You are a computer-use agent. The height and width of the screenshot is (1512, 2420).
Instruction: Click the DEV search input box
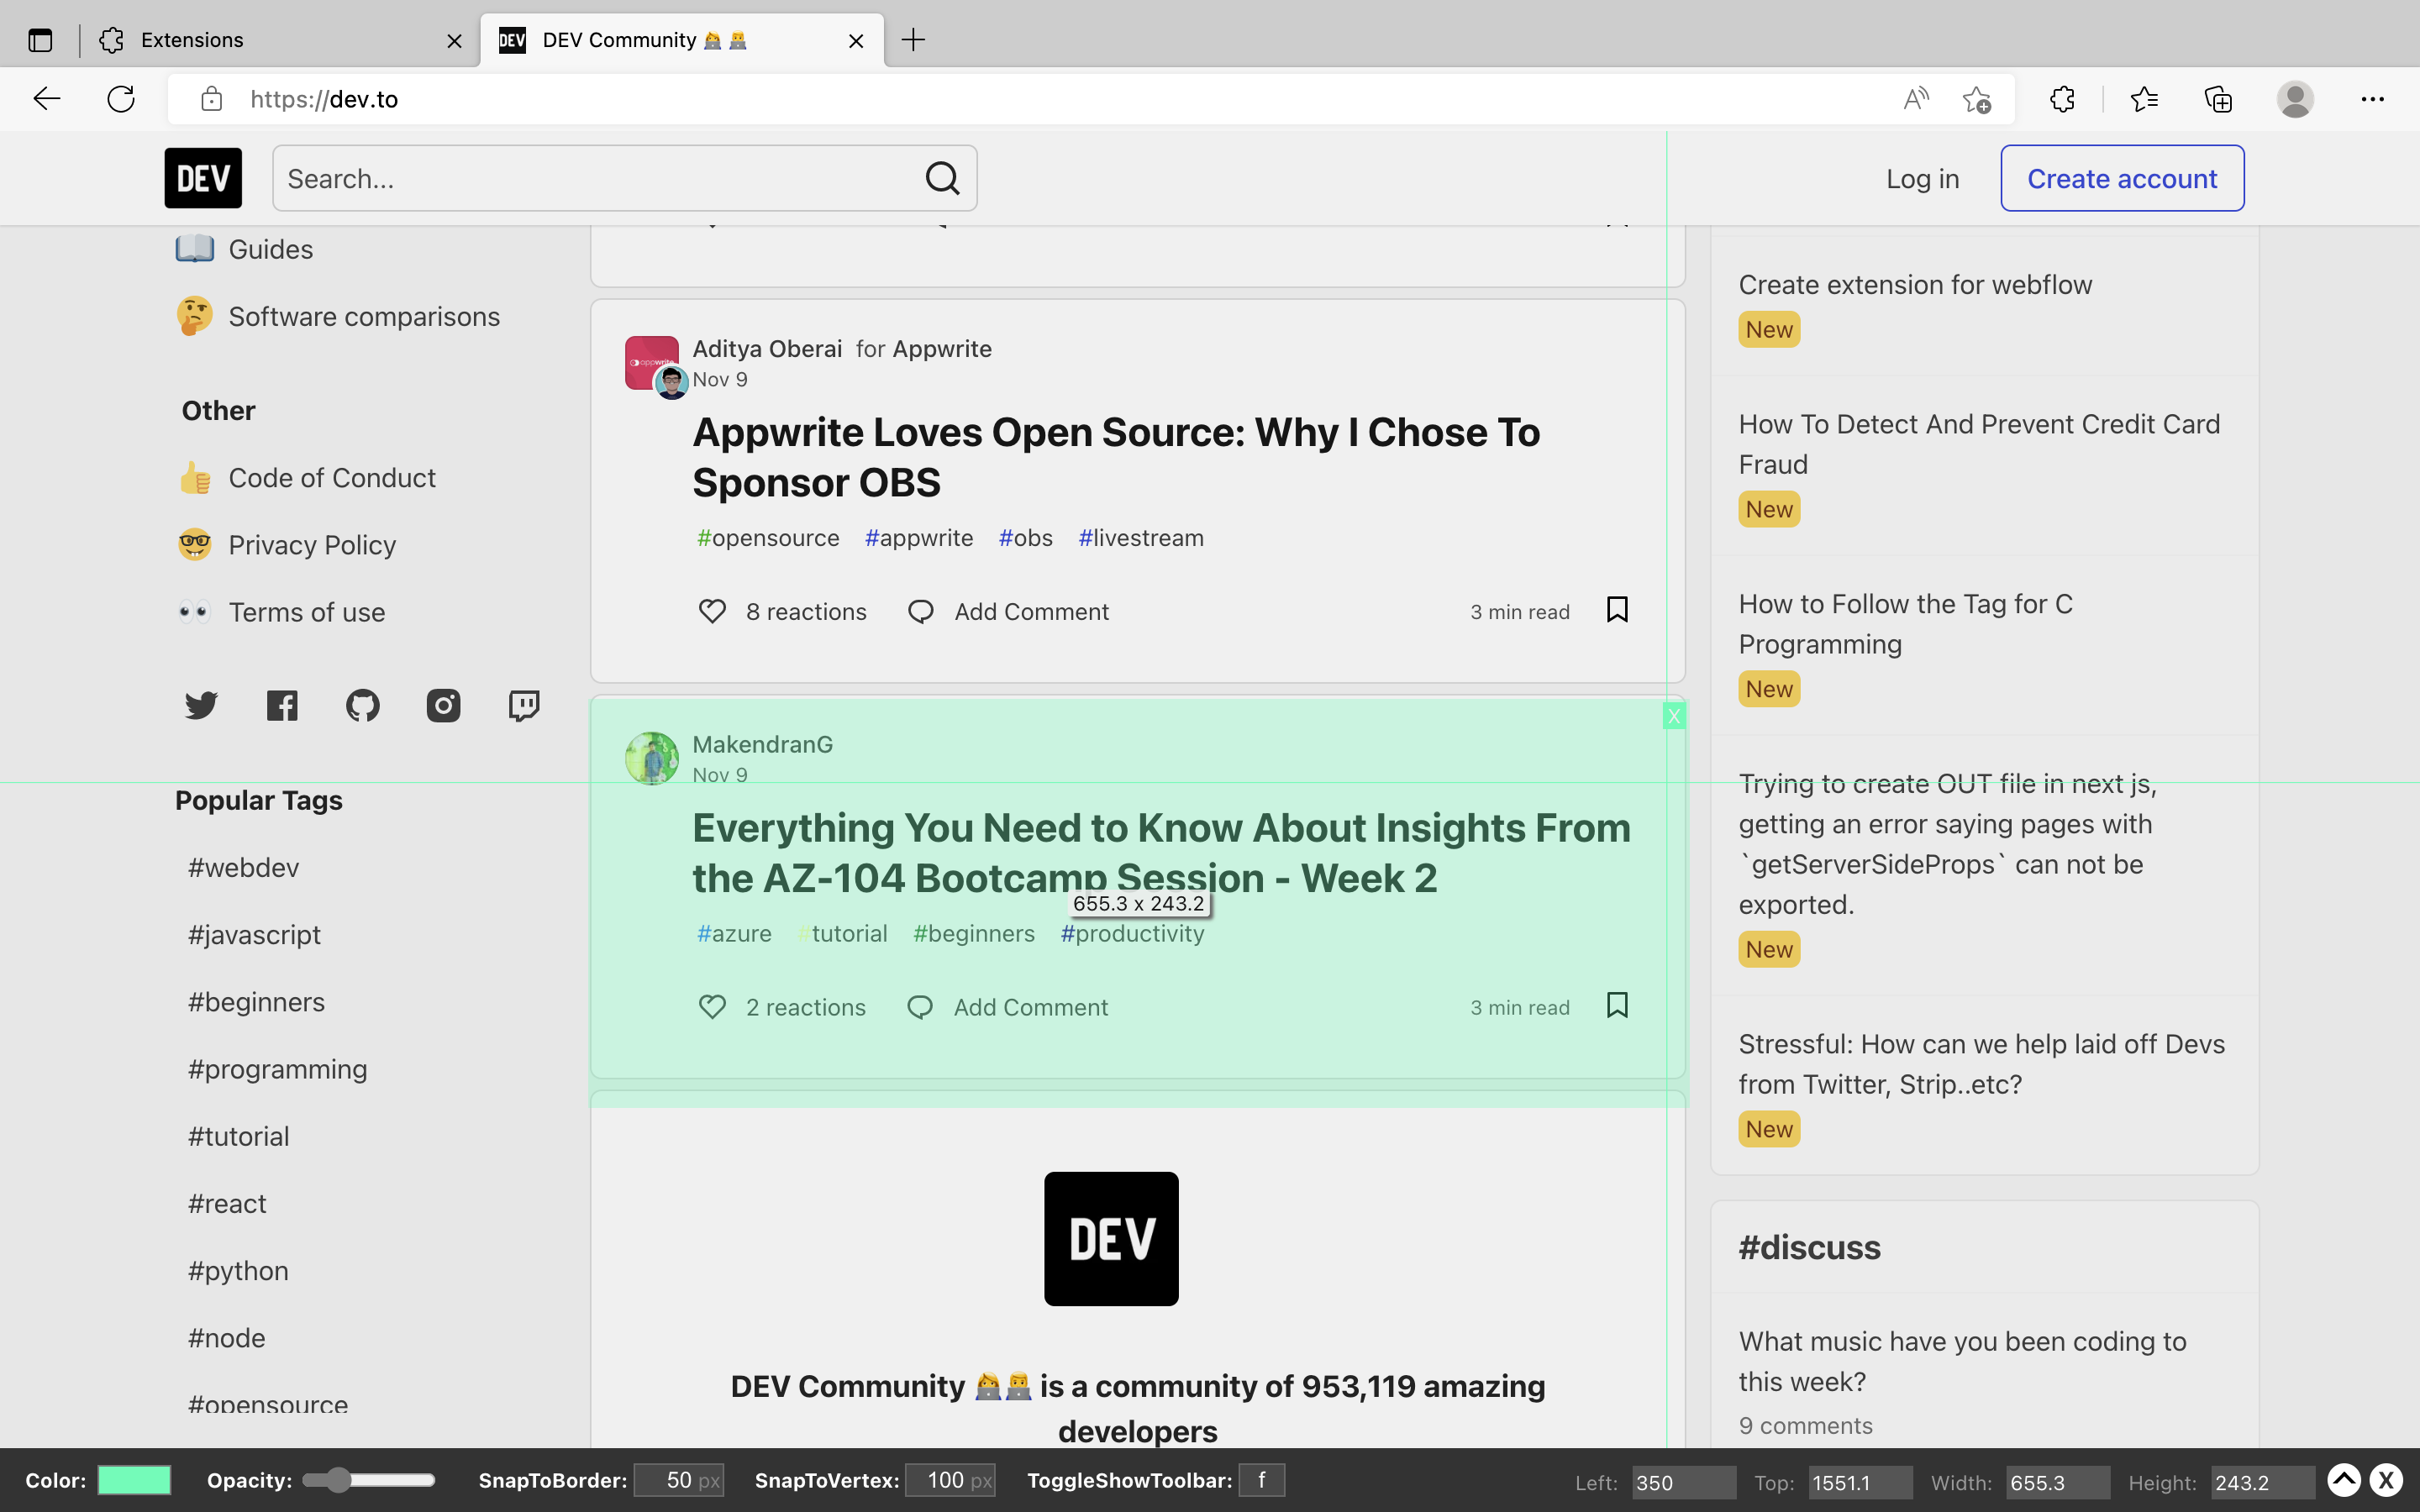pyautogui.click(x=624, y=178)
